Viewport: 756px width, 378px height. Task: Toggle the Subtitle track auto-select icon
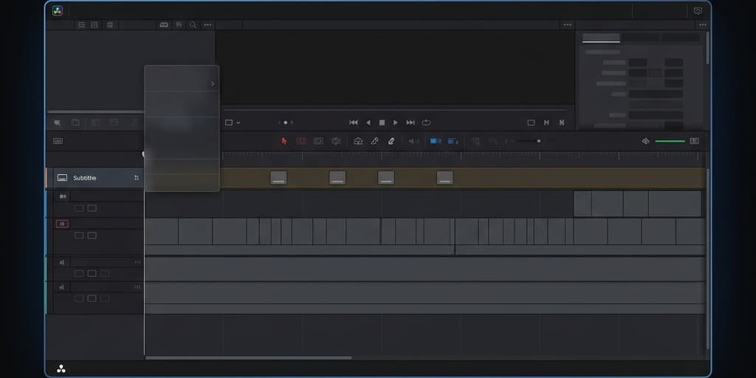tap(137, 178)
